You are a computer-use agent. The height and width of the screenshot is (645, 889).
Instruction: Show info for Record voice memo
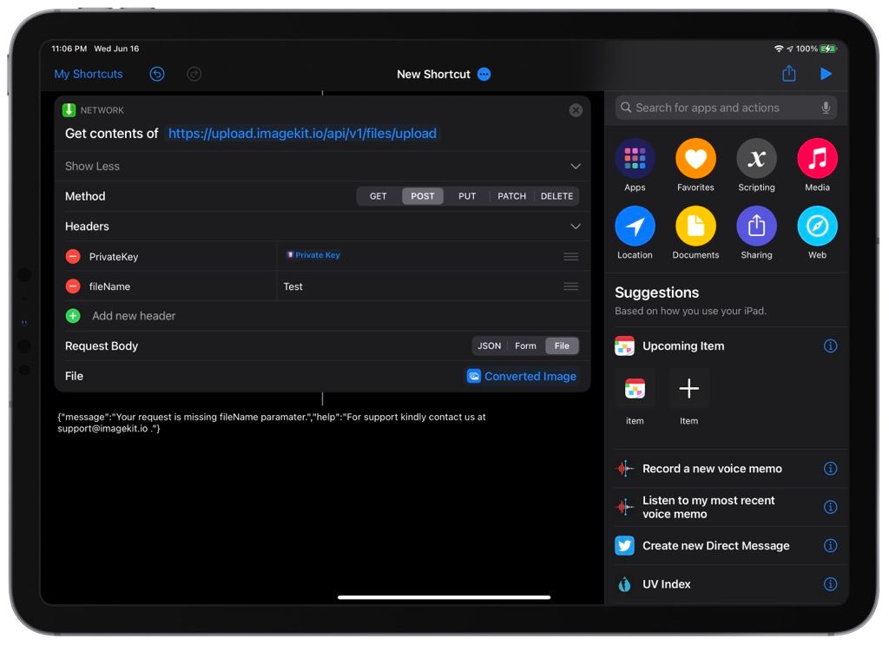[830, 468]
